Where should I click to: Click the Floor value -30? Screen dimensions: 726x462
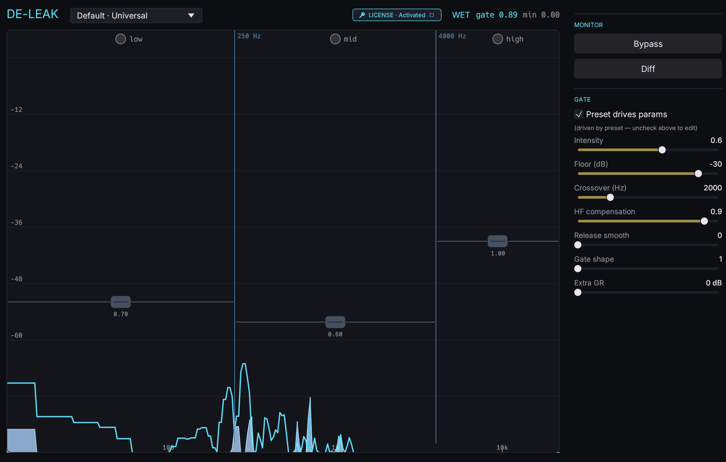[x=716, y=164]
